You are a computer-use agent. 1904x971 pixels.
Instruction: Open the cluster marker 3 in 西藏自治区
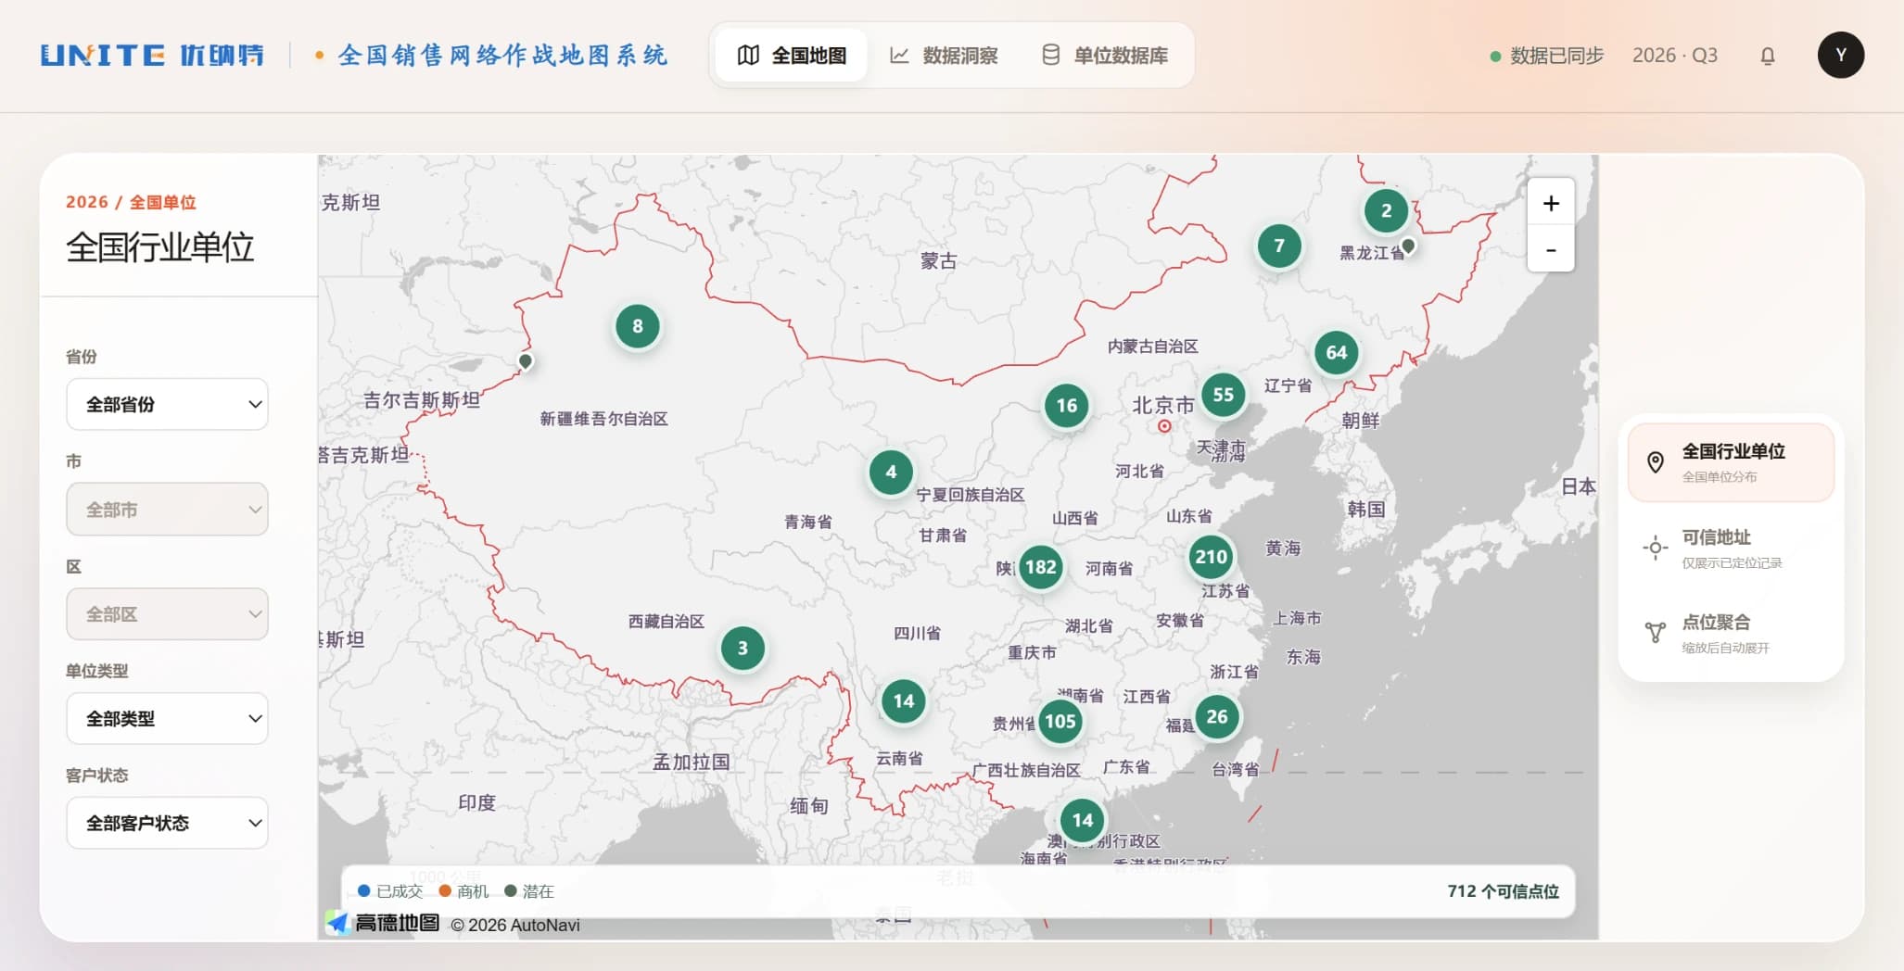point(742,648)
